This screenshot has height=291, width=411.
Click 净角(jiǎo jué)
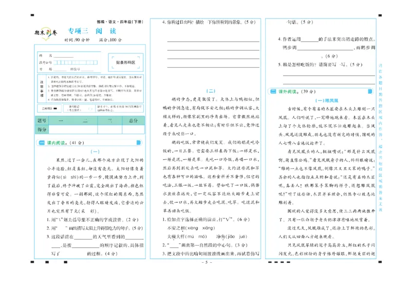[x=232, y=237]
